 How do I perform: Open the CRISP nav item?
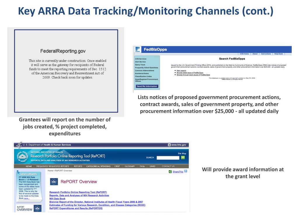point(117,166)
